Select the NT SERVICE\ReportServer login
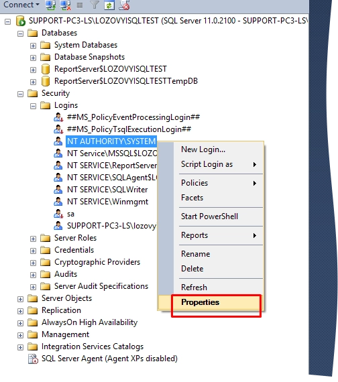This screenshot has height=382, width=338. click(112, 166)
